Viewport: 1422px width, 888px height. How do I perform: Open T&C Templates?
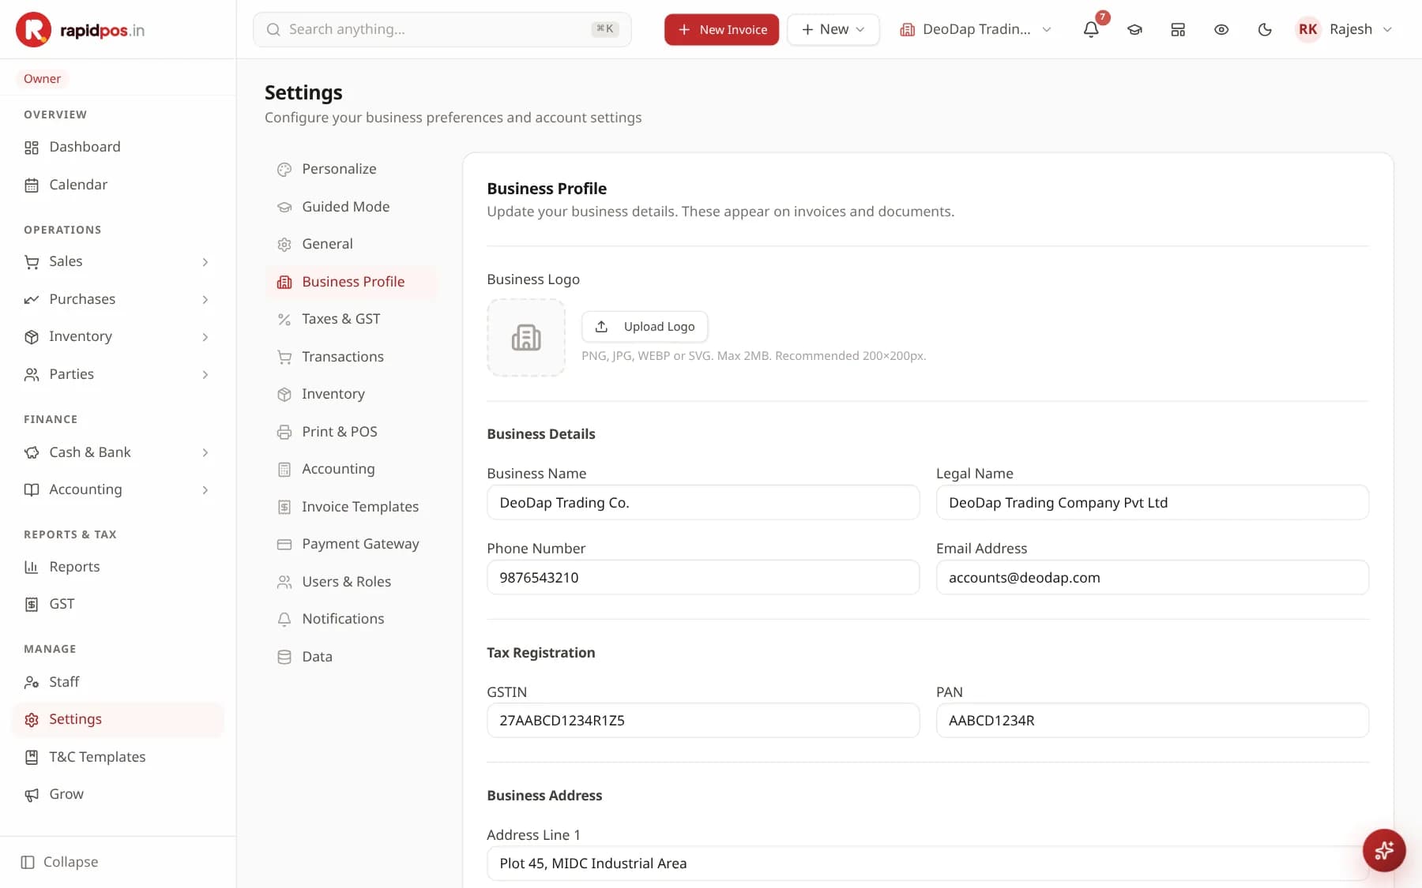point(118,757)
